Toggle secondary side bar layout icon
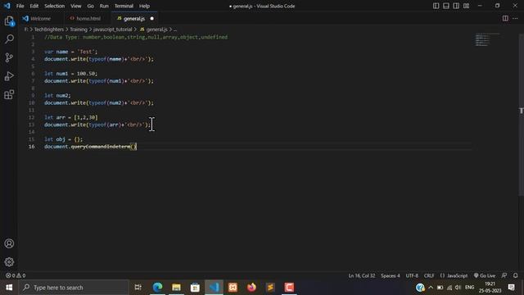Image resolution: width=524 pixels, height=295 pixels. tap(456, 6)
